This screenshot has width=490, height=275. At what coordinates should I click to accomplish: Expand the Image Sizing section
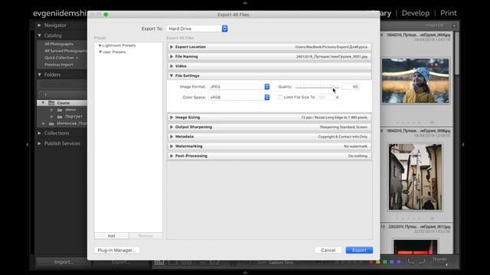pos(171,117)
